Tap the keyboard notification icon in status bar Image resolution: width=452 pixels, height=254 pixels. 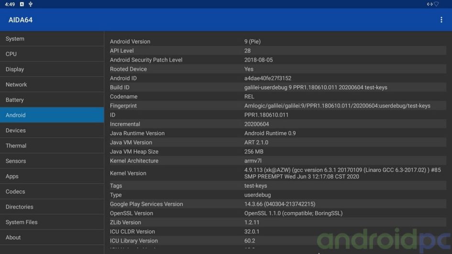pos(22,4)
